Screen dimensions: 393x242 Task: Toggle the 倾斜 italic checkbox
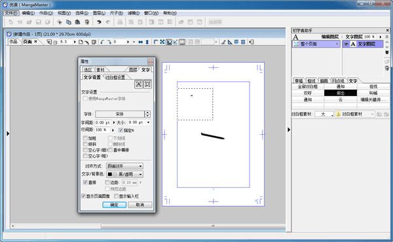click(x=85, y=144)
